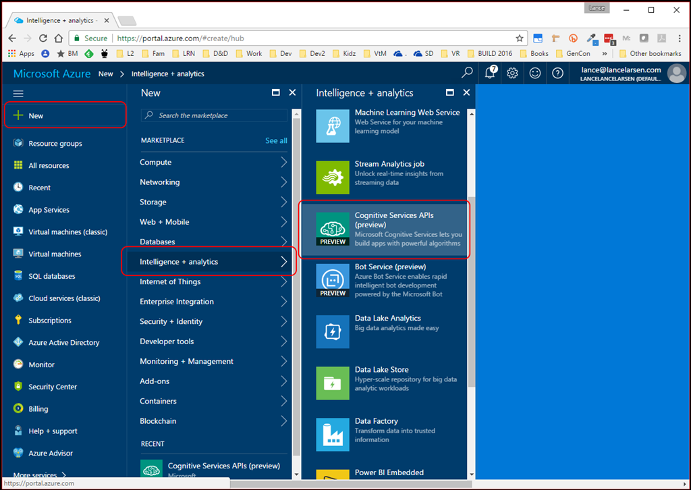
Task: Select the Stream Analytics job icon
Action: point(333,178)
